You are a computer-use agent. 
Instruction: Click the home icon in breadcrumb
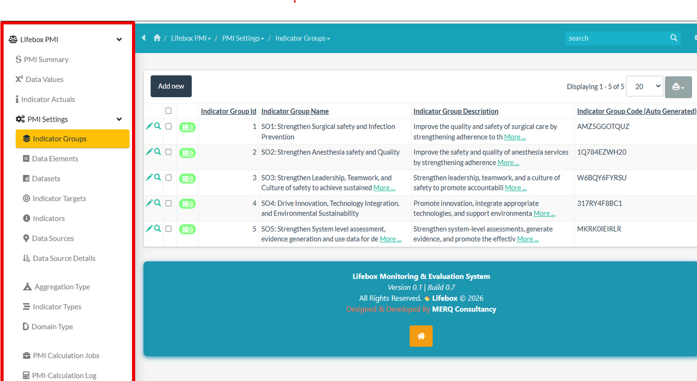tap(157, 38)
